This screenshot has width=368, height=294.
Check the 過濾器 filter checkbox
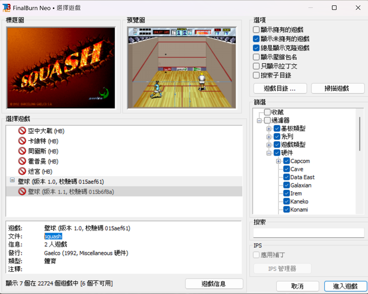coord(268,121)
